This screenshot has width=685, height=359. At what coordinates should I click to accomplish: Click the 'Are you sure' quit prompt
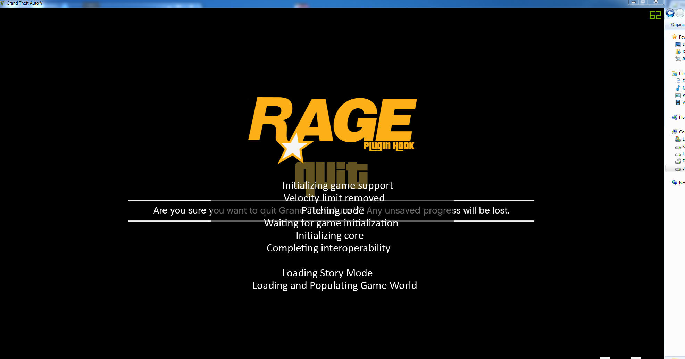point(331,210)
